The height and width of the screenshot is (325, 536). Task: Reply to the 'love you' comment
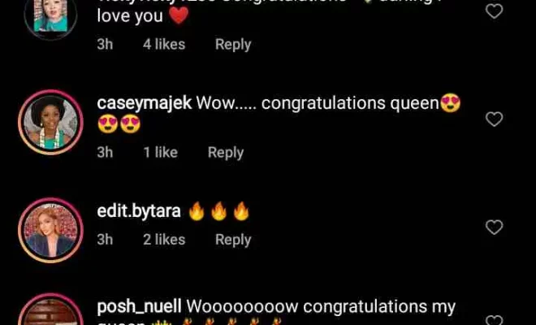tap(233, 45)
